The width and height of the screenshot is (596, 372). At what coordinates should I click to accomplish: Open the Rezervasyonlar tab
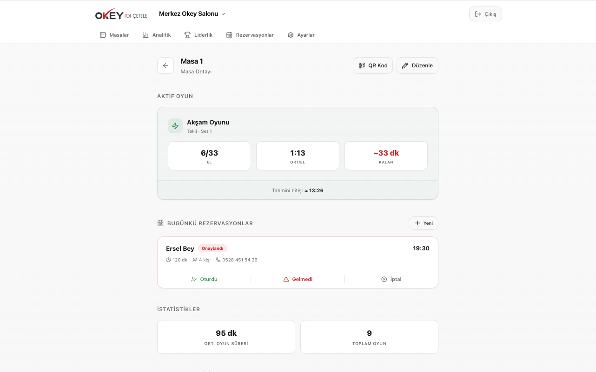250,35
